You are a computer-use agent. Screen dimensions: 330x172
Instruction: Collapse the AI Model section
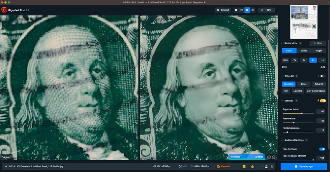point(282,76)
